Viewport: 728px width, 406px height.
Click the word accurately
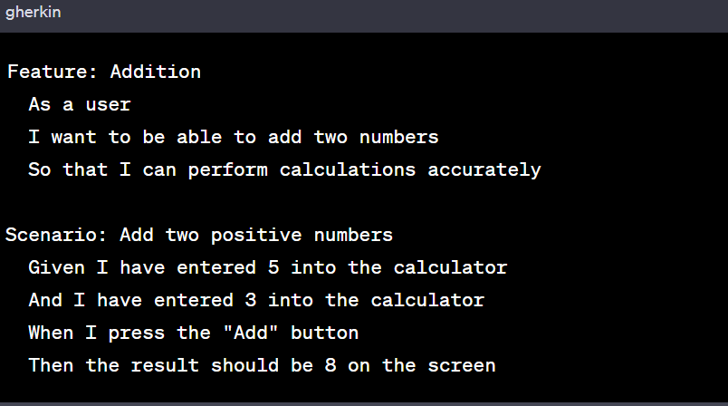click(x=484, y=170)
